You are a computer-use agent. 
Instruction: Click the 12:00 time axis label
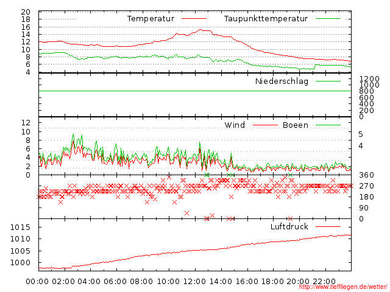[194, 282]
